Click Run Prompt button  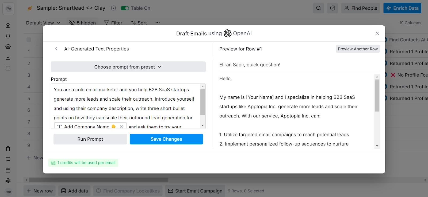(90, 139)
